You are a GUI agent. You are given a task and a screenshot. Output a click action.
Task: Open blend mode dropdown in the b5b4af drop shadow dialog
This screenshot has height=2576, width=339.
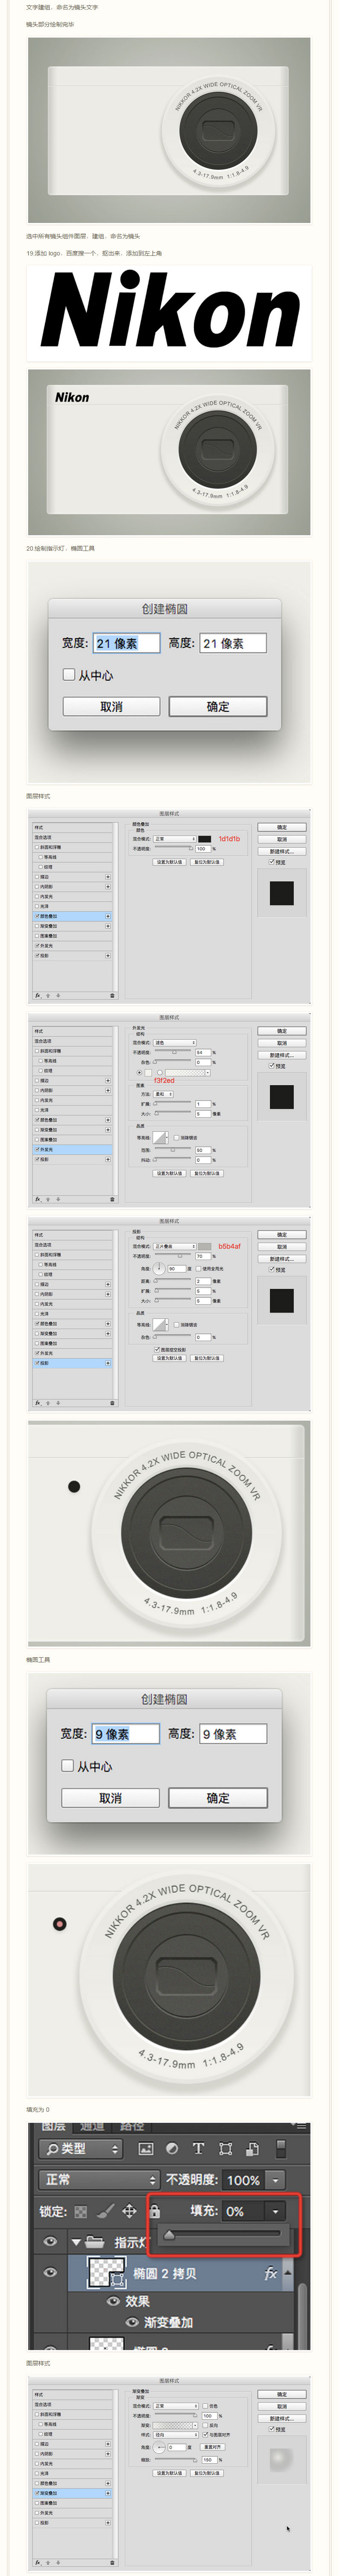pos(174,1247)
